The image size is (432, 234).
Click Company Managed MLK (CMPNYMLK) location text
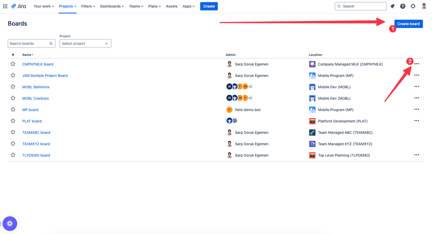point(351,64)
